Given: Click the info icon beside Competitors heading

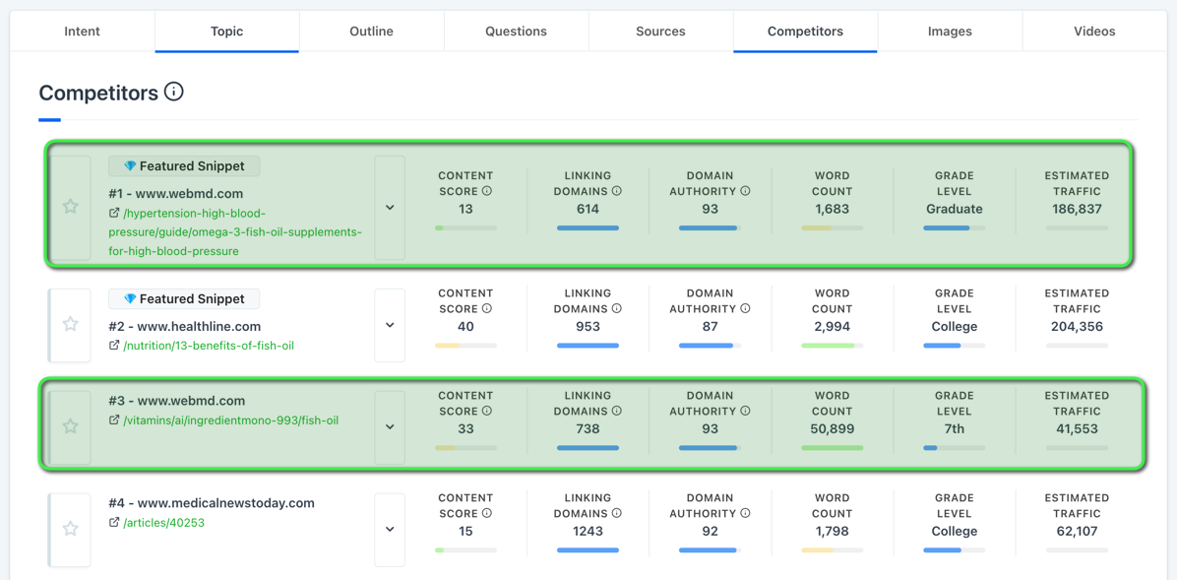Looking at the screenshot, I should click(173, 93).
